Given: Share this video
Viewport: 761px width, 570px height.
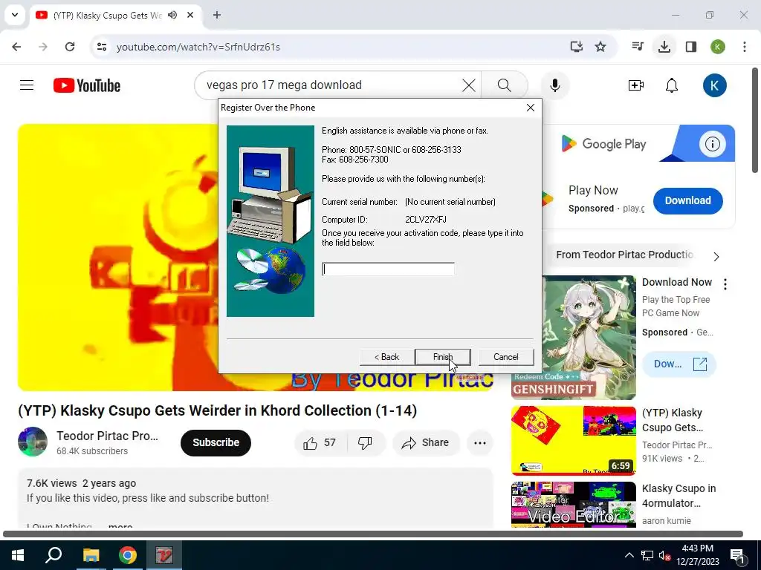Looking at the screenshot, I should 426,442.
